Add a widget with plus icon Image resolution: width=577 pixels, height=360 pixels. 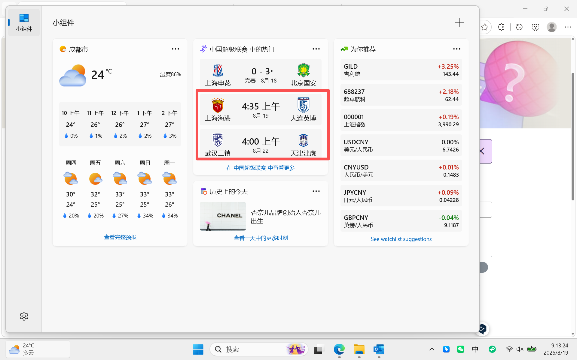coord(459,22)
